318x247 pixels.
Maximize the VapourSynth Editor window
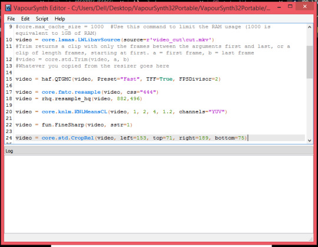(290, 6)
